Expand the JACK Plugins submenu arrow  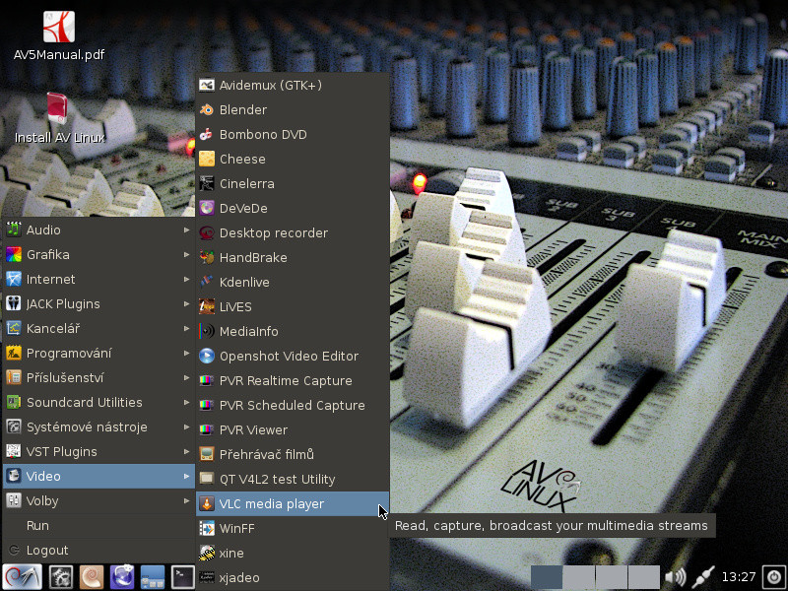186,303
